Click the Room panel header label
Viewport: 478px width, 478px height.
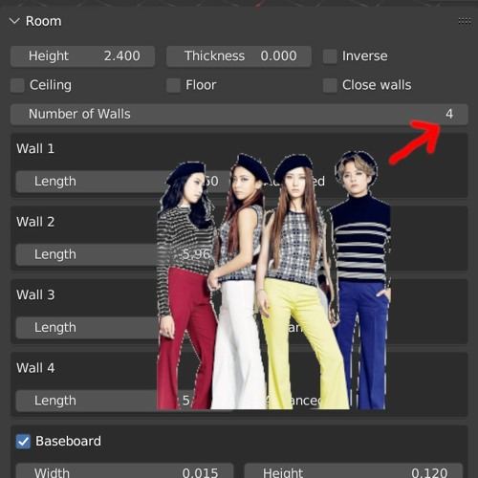44,21
